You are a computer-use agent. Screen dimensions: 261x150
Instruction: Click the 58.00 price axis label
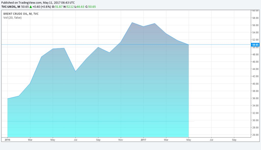pyautogui.click(x=255, y=18)
